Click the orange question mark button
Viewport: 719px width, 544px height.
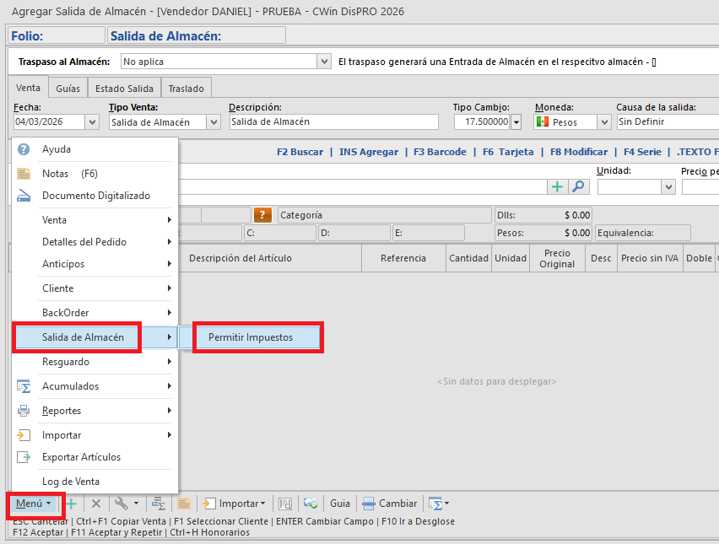(262, 215)
